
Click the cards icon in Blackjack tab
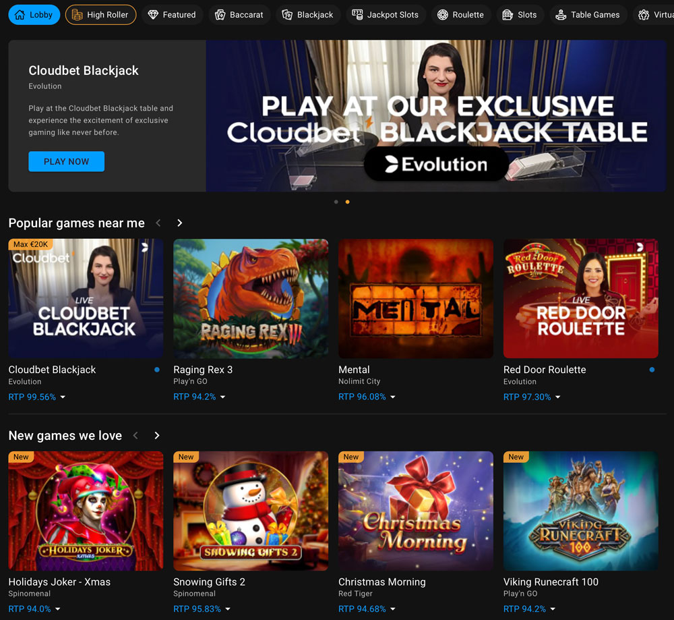click(287, 15)
